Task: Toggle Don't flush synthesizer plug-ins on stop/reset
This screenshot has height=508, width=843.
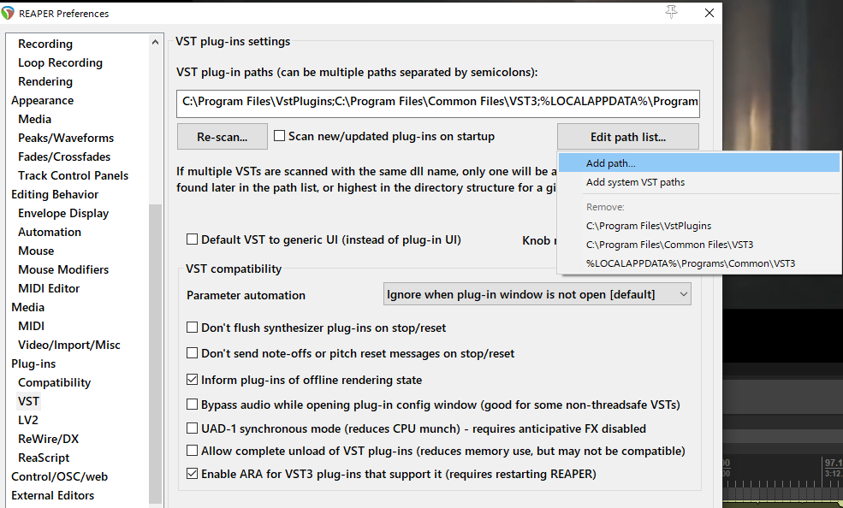Action: 192,327
